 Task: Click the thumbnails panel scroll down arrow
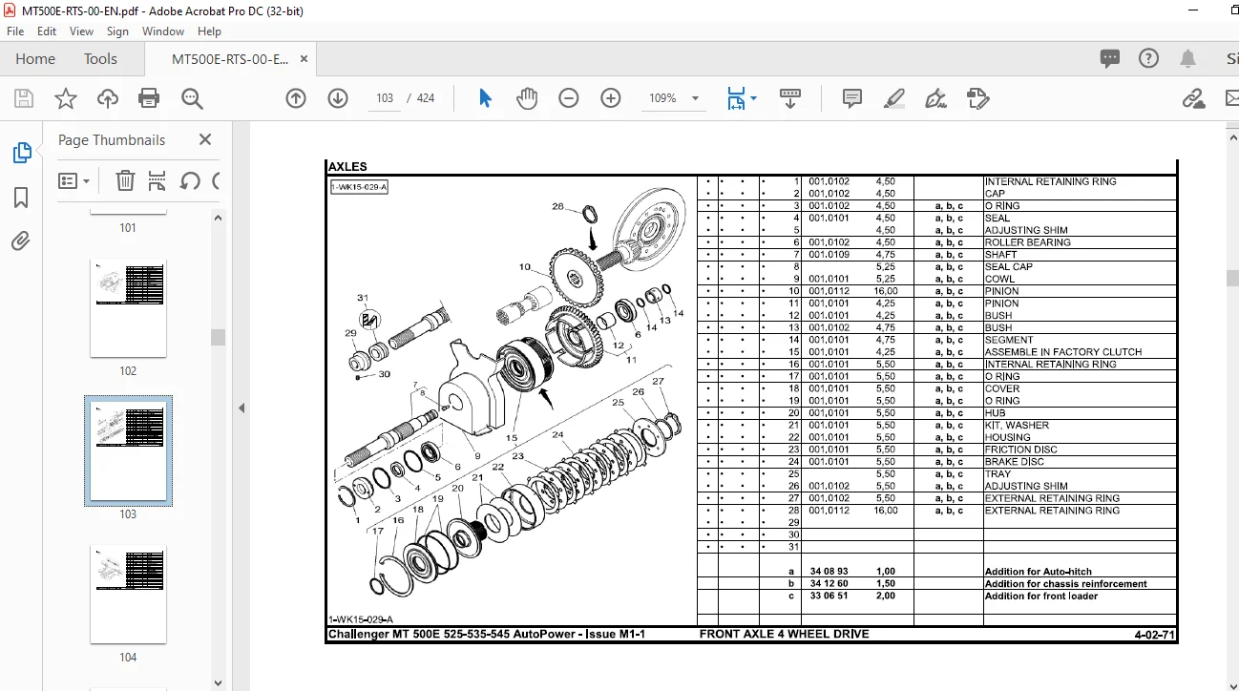coord(219,682)
